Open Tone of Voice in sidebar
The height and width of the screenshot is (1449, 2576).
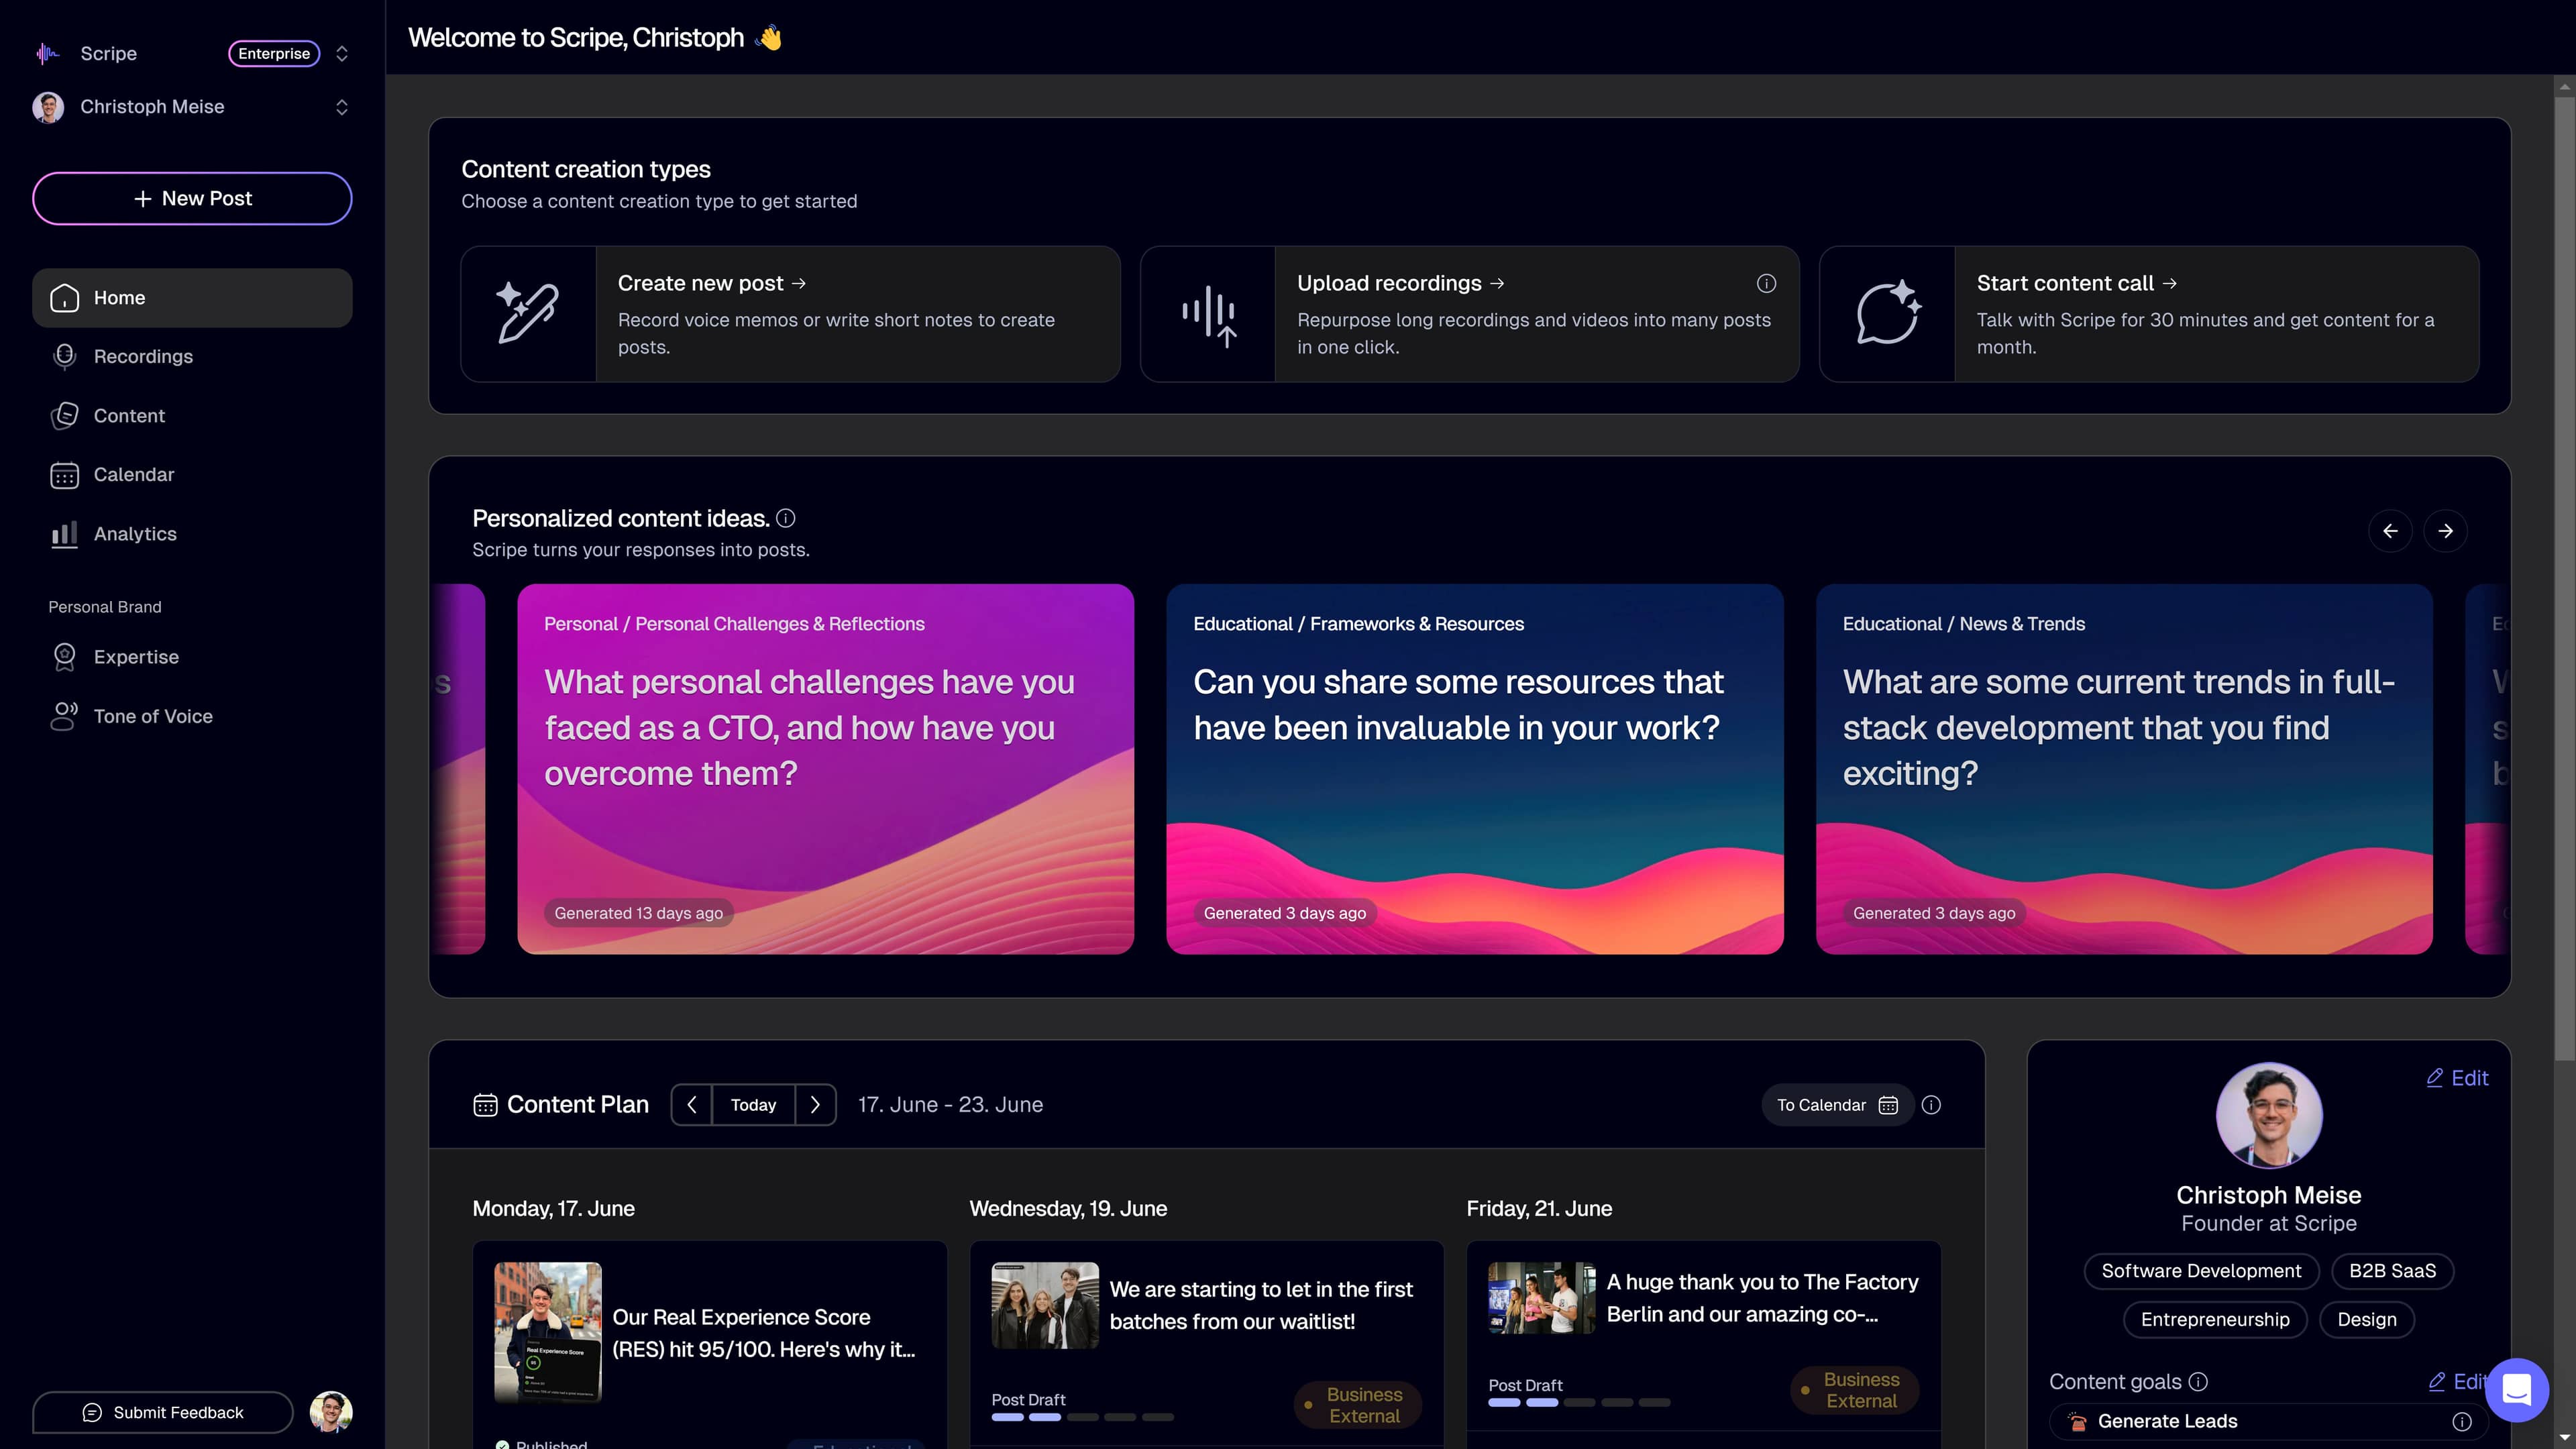[152, 716]
